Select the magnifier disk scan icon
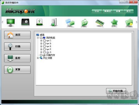 pos(25,22)
